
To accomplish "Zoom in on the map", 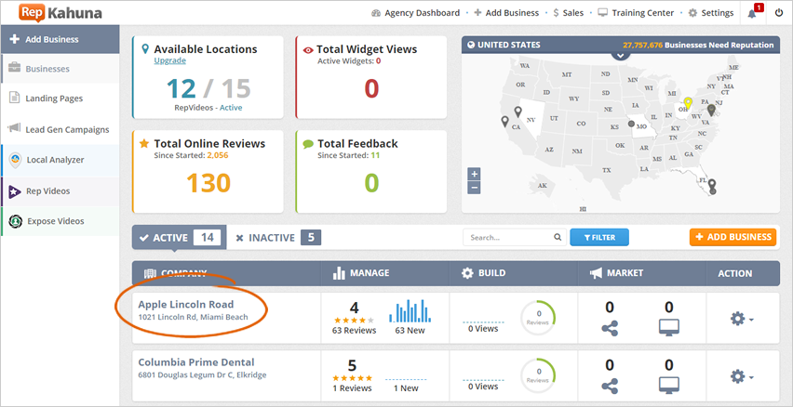I will pos(475,174).
